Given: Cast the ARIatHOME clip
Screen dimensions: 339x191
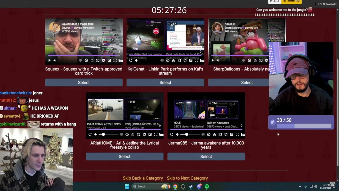Looking at the screenshot, I should [x=139, y=134].
